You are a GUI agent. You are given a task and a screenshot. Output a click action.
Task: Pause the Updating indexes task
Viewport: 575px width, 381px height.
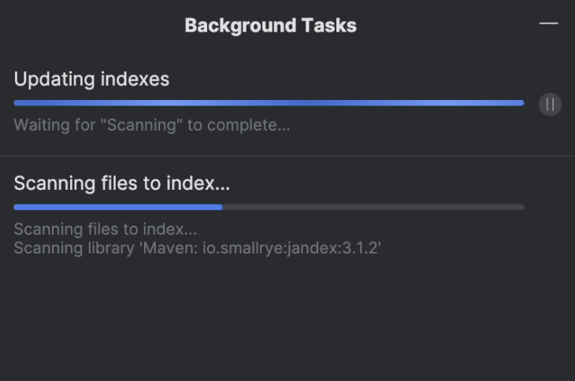tap(550, 105)
